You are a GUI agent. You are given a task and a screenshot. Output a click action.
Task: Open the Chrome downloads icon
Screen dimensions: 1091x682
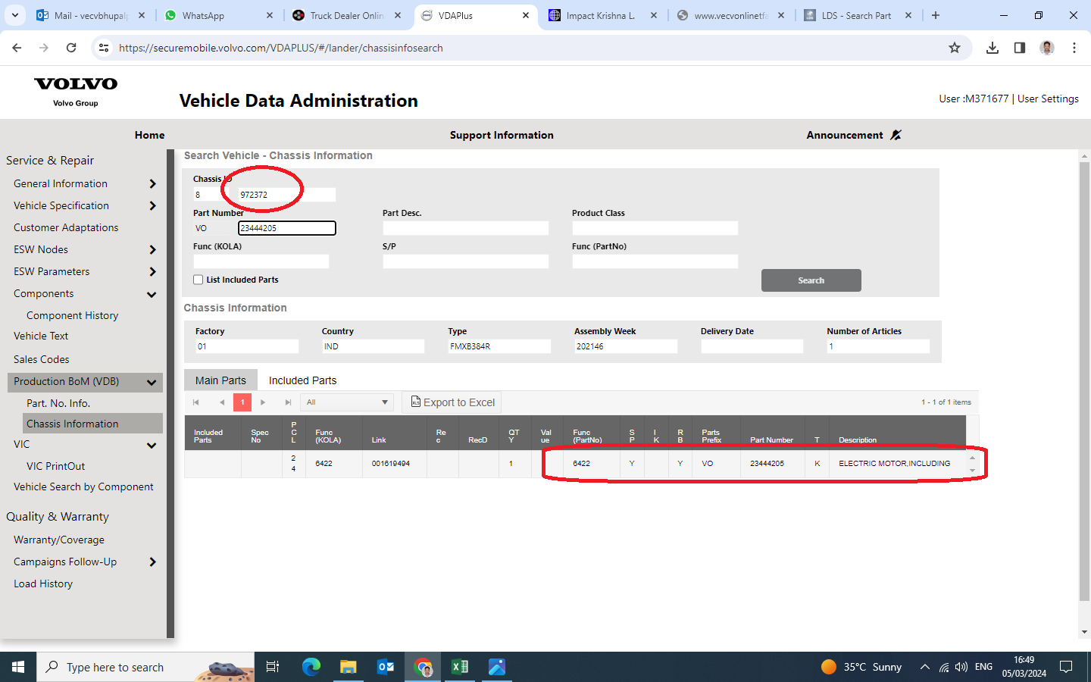click(992, 48)
